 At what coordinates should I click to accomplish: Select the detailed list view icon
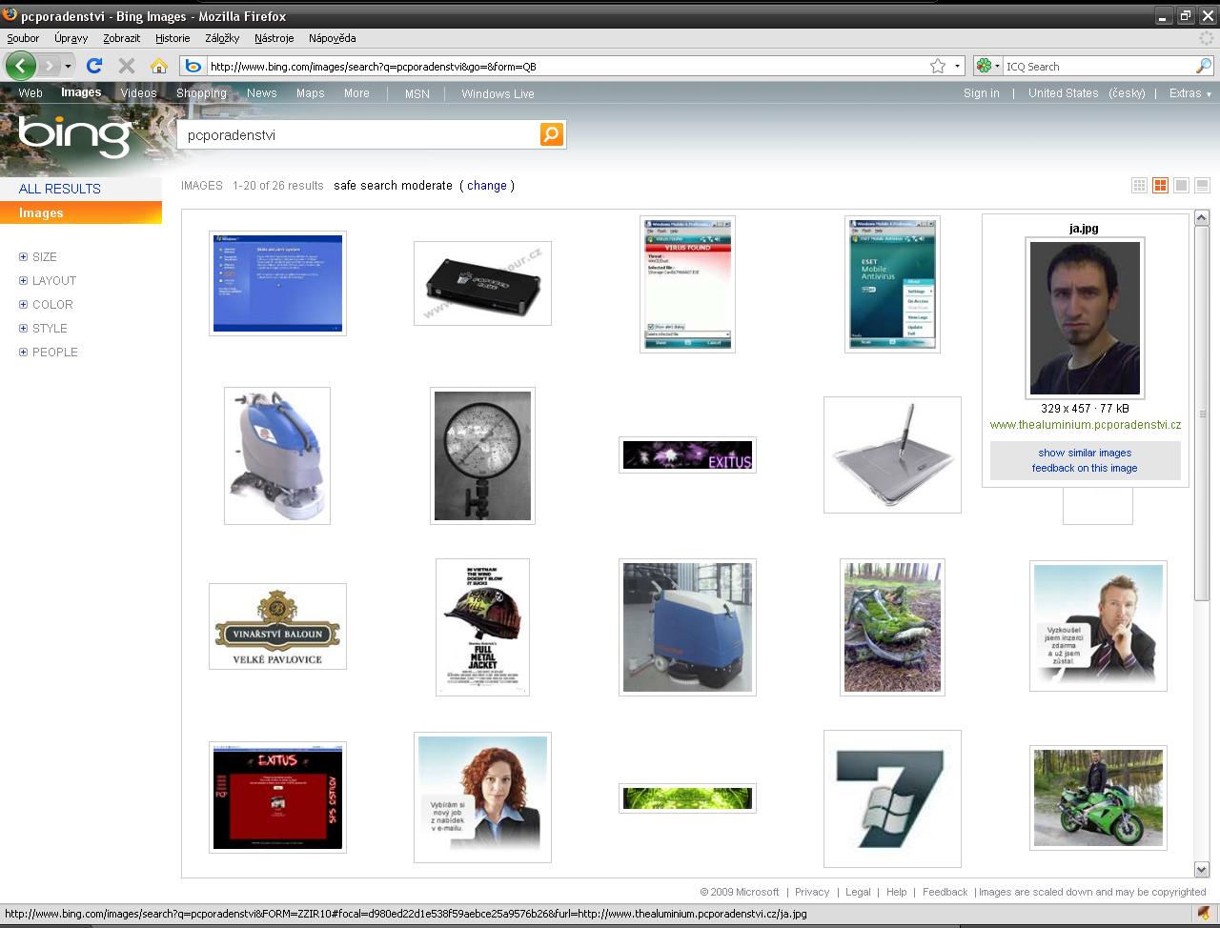coord(1202,186)
